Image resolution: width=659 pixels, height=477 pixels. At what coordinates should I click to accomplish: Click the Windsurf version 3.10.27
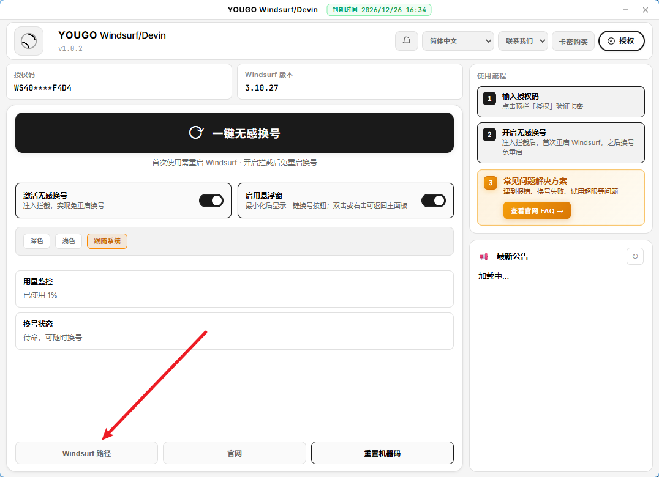point(262,87)
